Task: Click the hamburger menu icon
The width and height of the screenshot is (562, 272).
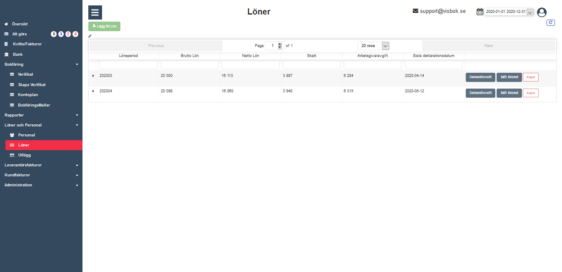Action: [95, 12]
